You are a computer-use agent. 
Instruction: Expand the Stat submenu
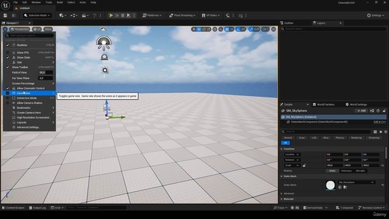pos(29,62)
